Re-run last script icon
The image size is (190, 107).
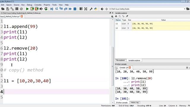[46, 9]
